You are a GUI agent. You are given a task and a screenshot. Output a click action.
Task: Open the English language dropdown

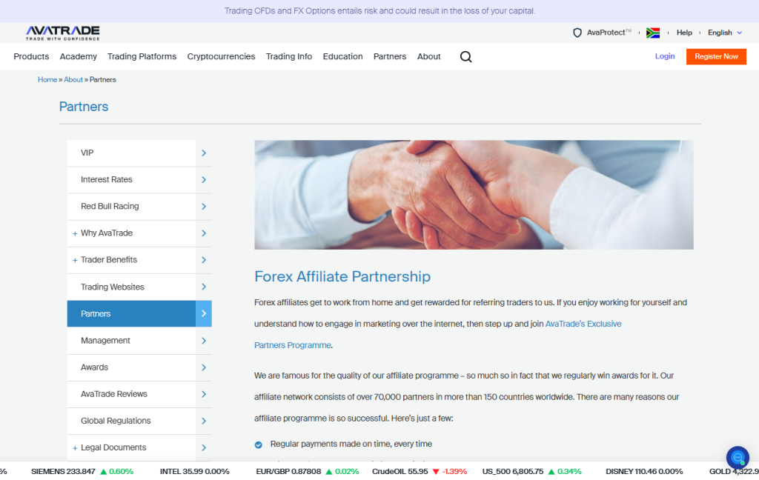(724, 33)
